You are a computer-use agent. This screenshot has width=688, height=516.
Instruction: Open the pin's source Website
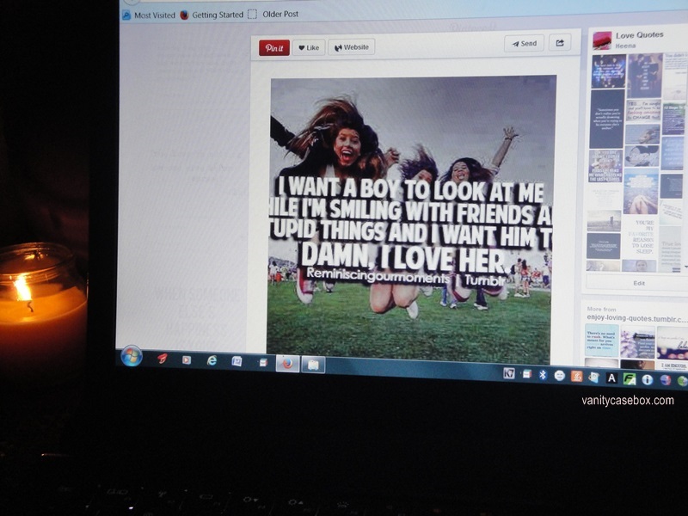point(351,47)
